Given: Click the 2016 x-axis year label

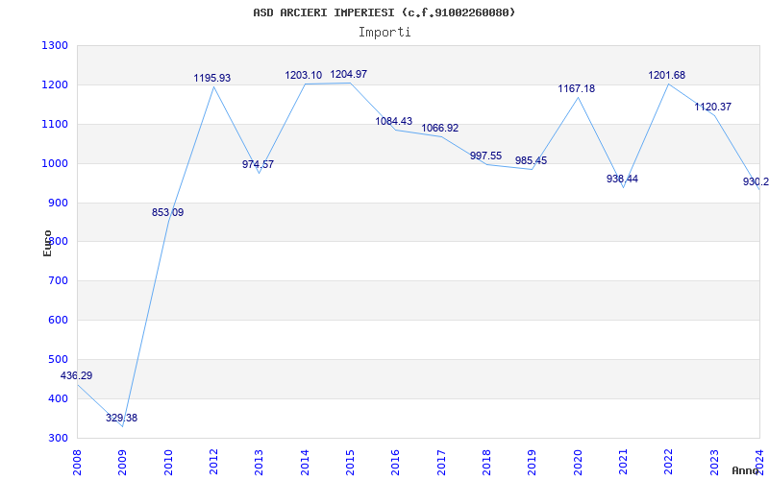Looking at the screenshot, I should [x=396, y=462].
